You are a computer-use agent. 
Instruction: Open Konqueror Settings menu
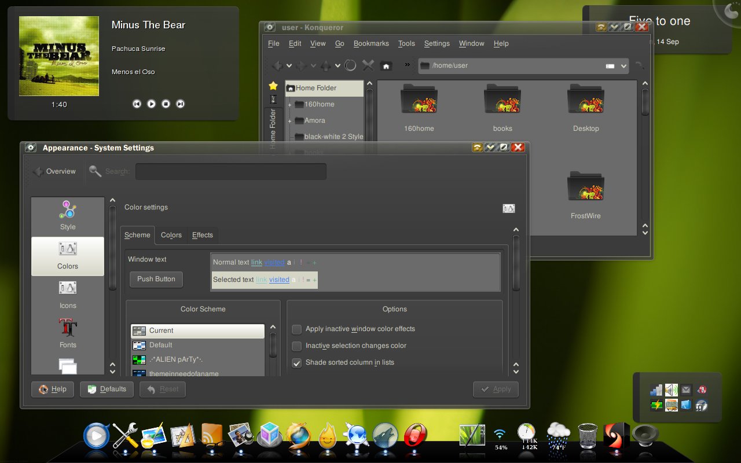click(437, 43)
